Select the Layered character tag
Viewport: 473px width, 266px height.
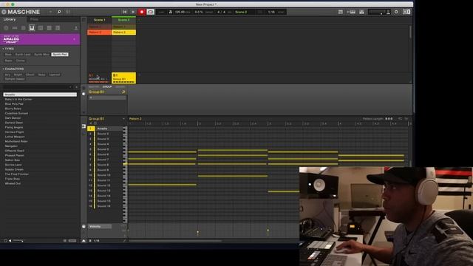54,75
